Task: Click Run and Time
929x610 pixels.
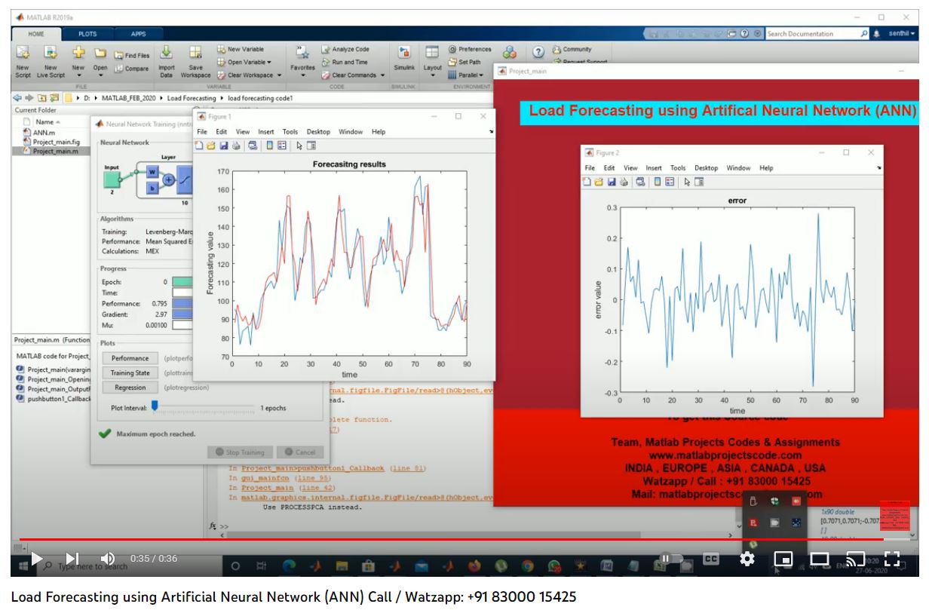Action: (344, 62)
